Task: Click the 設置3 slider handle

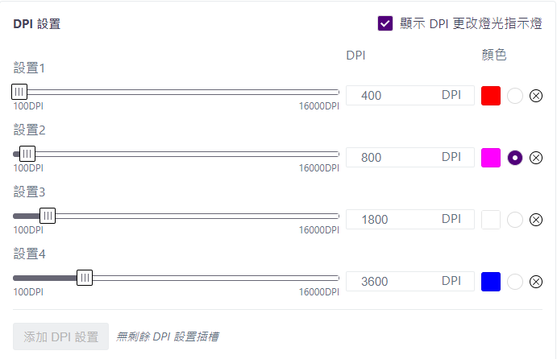Action: point(48,216)
